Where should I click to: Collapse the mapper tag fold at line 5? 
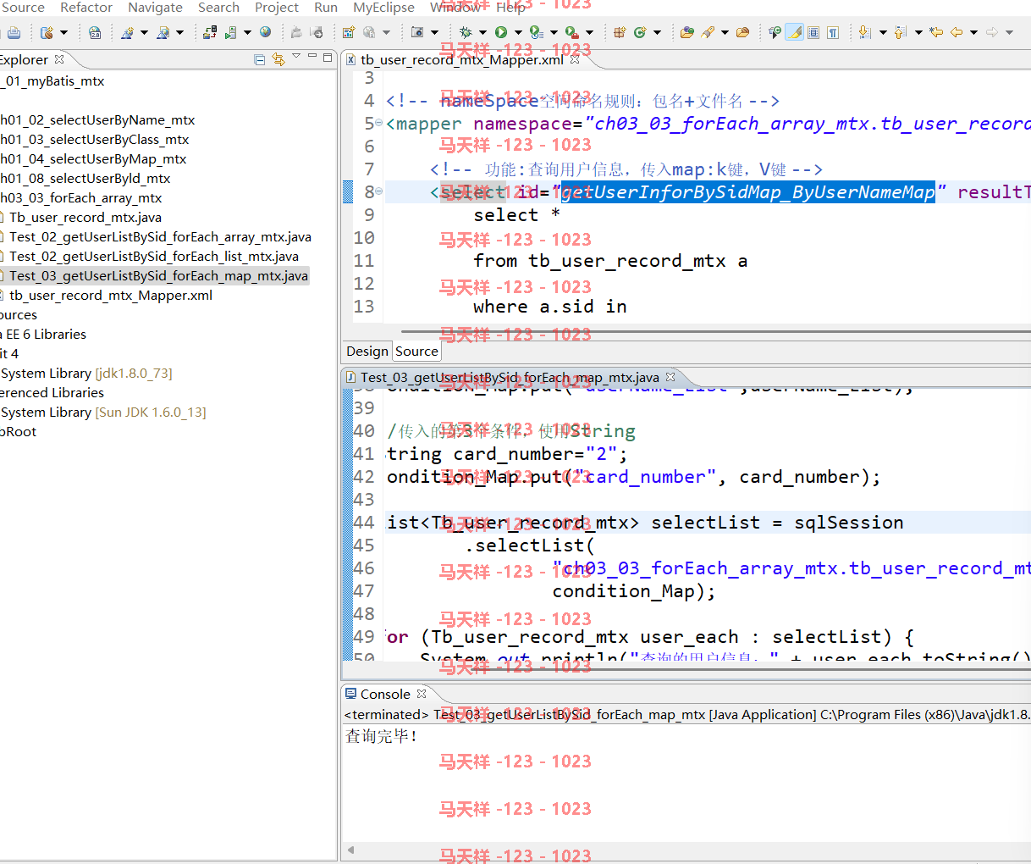(x=378, y=123)
